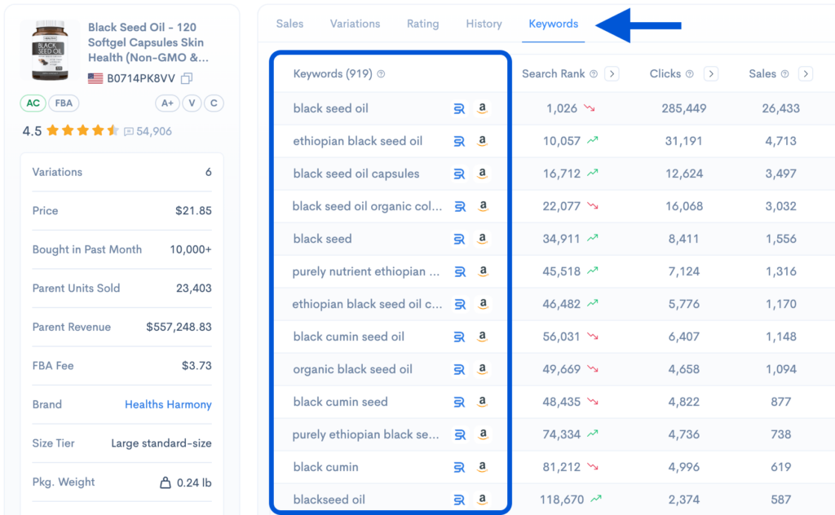Expand the Search Rank column chevron
This screenshot has height=515, width=835.
pos(612,73)
